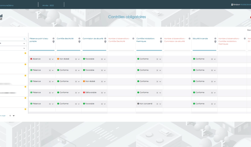Click Contrôle électricité column header
Screen dimensions: 251x147
coord(65,39)
